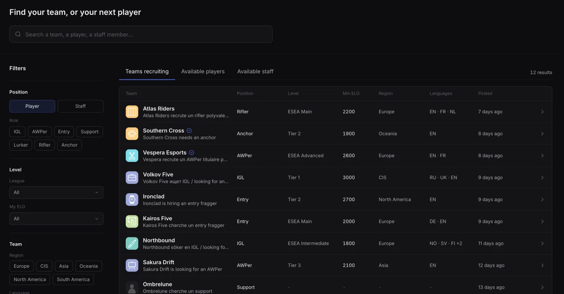This screenshot has width=564, height=294.
Task: Click 'NO · SV · FI +2' languages cell
Action: [446, 243]
